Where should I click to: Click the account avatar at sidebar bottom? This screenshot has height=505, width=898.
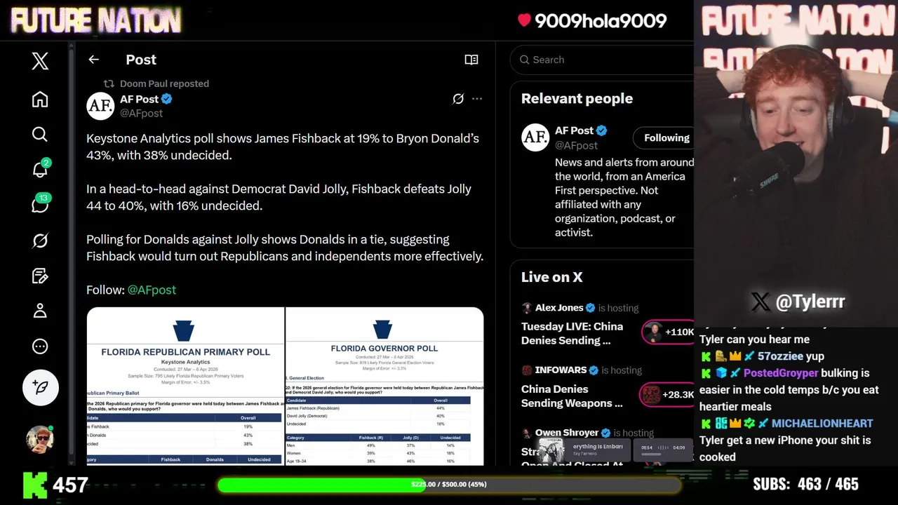[40, 439]
